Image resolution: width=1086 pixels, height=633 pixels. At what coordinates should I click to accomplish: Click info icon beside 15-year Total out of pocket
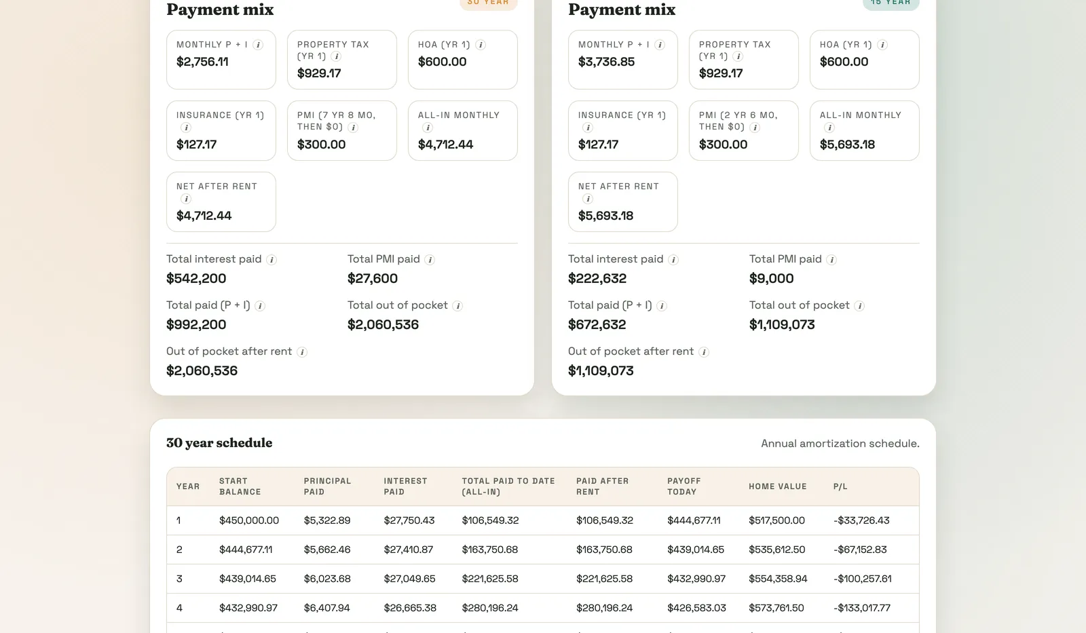point(859,306)
